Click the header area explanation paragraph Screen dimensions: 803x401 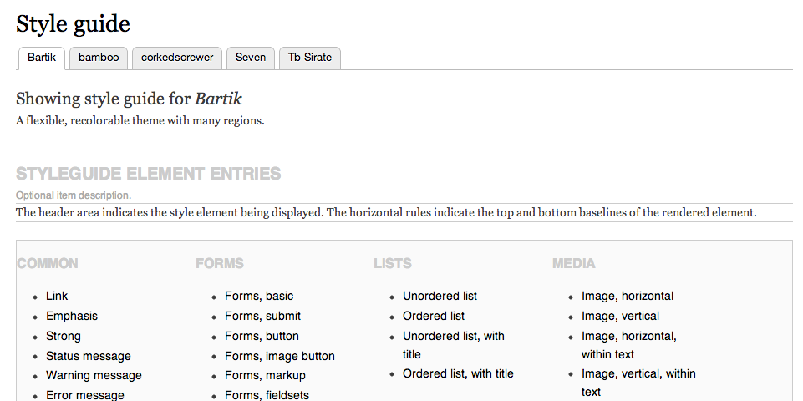tap(386, 212)
